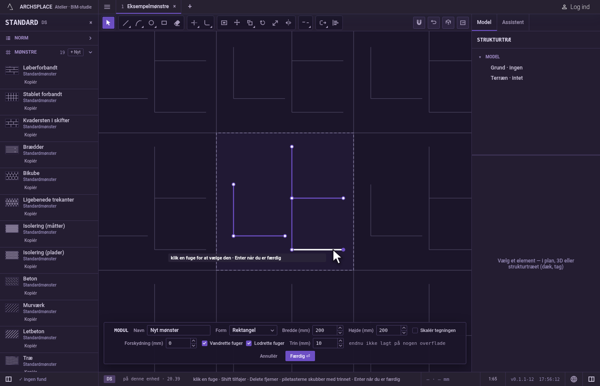Viewport: 600px width, 386px height.
Task: Uncheck the Vandrette fuger checkbox
Action: 204,343
